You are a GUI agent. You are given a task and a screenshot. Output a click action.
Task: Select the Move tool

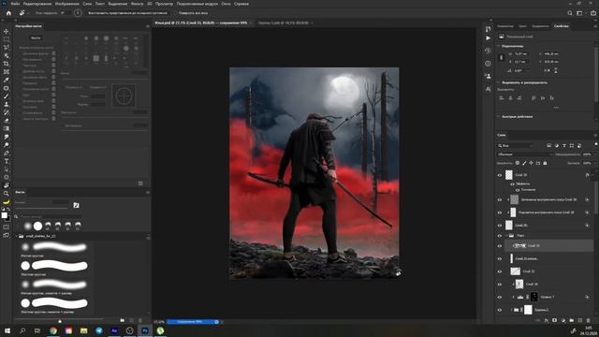[7, 31]
